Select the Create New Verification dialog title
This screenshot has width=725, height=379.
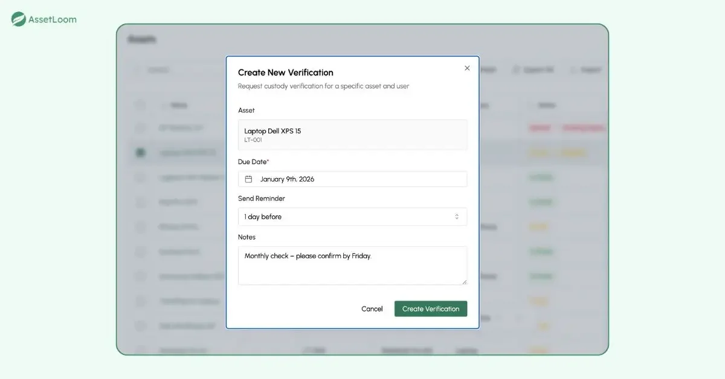tap(285, 72)
